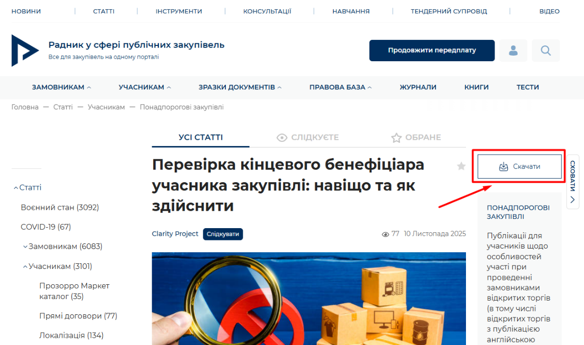Click the user profile icon

click(513, 51)
